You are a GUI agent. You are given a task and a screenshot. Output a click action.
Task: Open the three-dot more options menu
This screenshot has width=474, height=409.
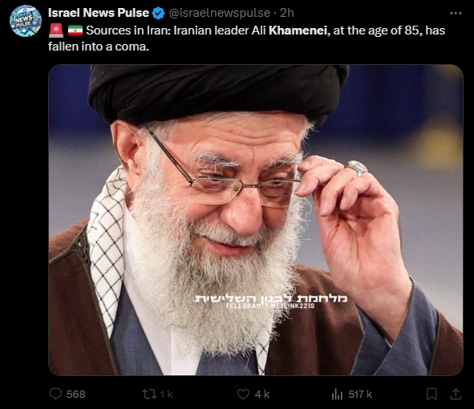tap(456, 13)
